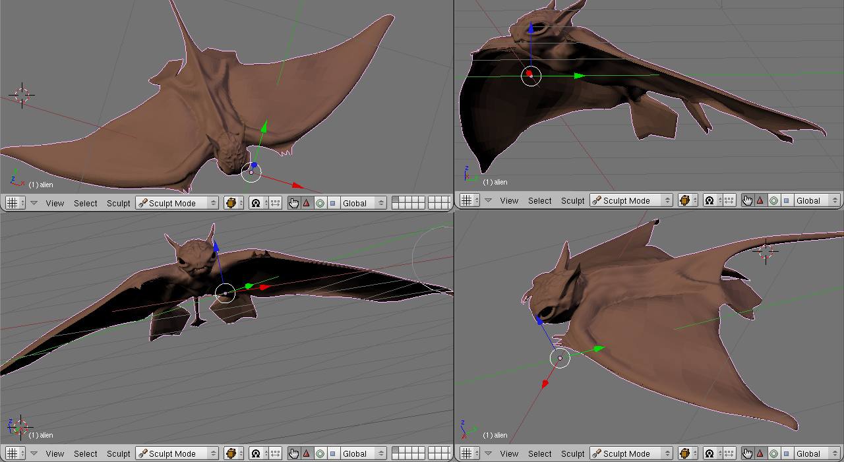844x462 pixels.
Task: Select rotate manipulator circle in bottom-right viewport
Action: tap(773, 453)
